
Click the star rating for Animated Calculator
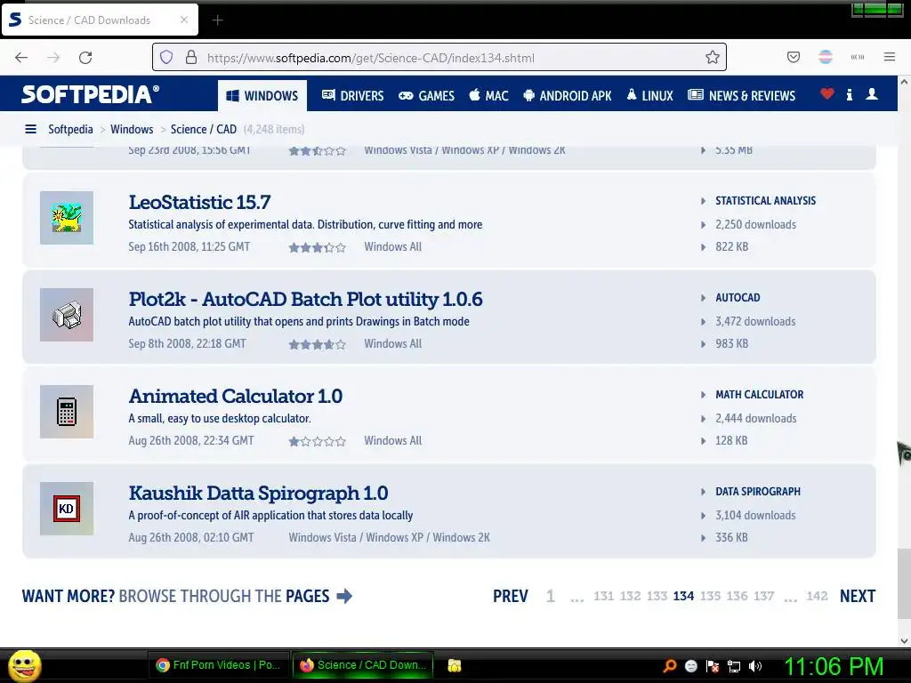[318, 441]
